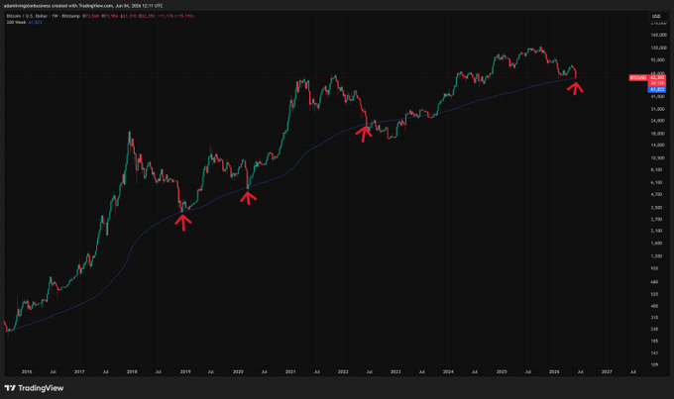Click the 2018 label on time axis
Image resolution: width=674 pixels, height=399 pixels.
[x=132, y=372]
